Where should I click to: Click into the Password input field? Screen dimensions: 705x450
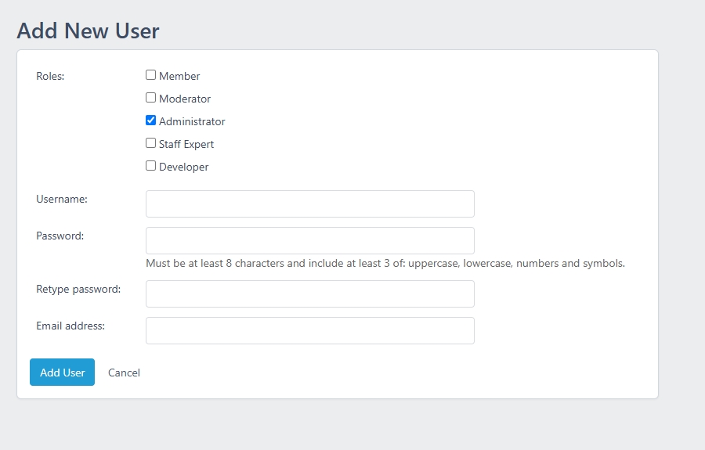point(309,241)
